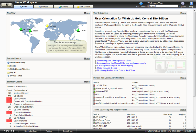196x133 pixels.
Task: Open State Change Timeline folder icon
Action: pyautogui.click(x=8, y=69)
